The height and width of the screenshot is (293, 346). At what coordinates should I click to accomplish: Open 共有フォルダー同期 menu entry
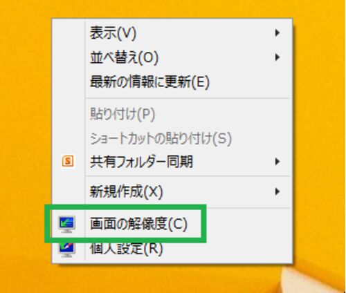coord(172,162)
